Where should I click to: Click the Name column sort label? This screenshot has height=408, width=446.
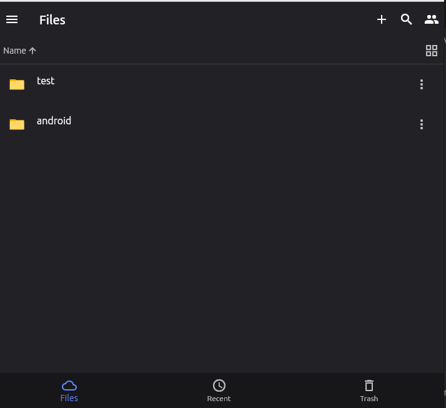[x=14, y=51]
